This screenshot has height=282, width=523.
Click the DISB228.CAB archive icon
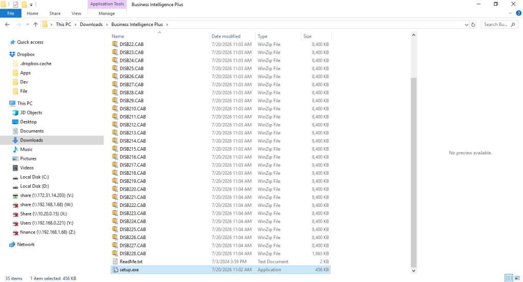click(115, 253)
